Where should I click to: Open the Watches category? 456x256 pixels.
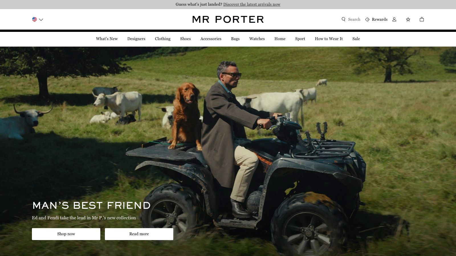coord(257,39)
